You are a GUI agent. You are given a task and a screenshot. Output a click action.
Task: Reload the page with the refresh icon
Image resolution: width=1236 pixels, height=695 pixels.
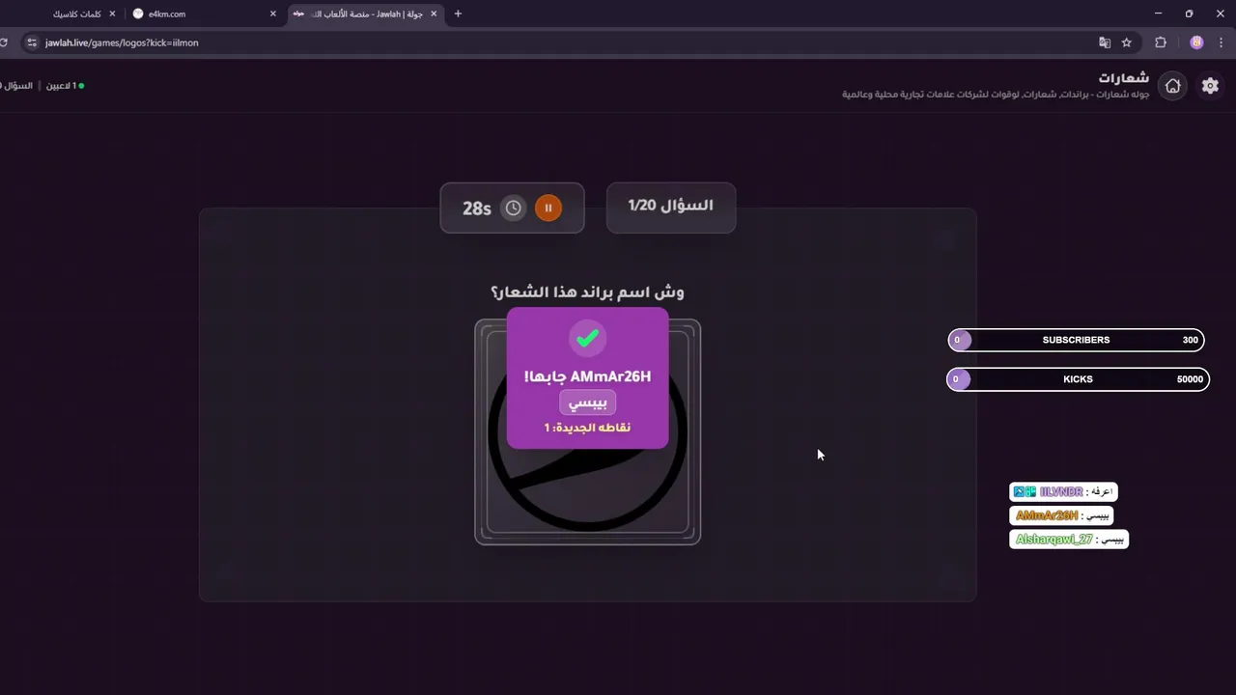coord(4,42)
